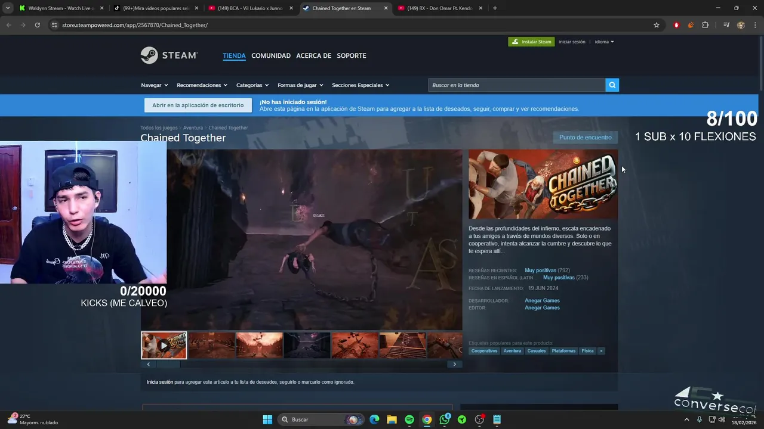This screenshot has width=764, height=429.
Task: Click the Steam logo in the header
Action: [x=169, y=55]
